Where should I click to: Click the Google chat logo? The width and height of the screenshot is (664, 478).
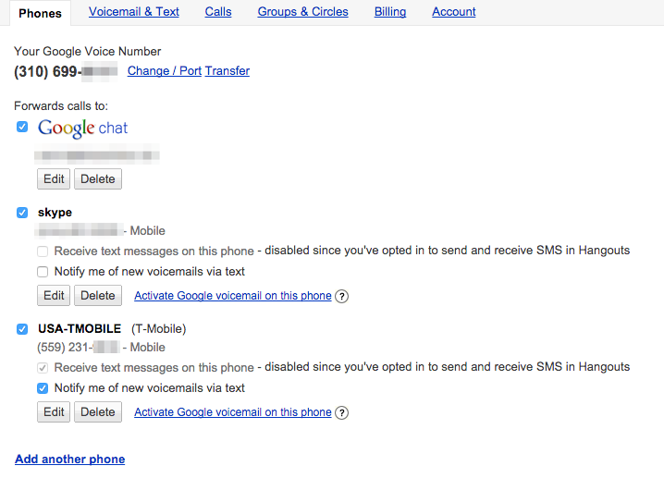point(82,128)
